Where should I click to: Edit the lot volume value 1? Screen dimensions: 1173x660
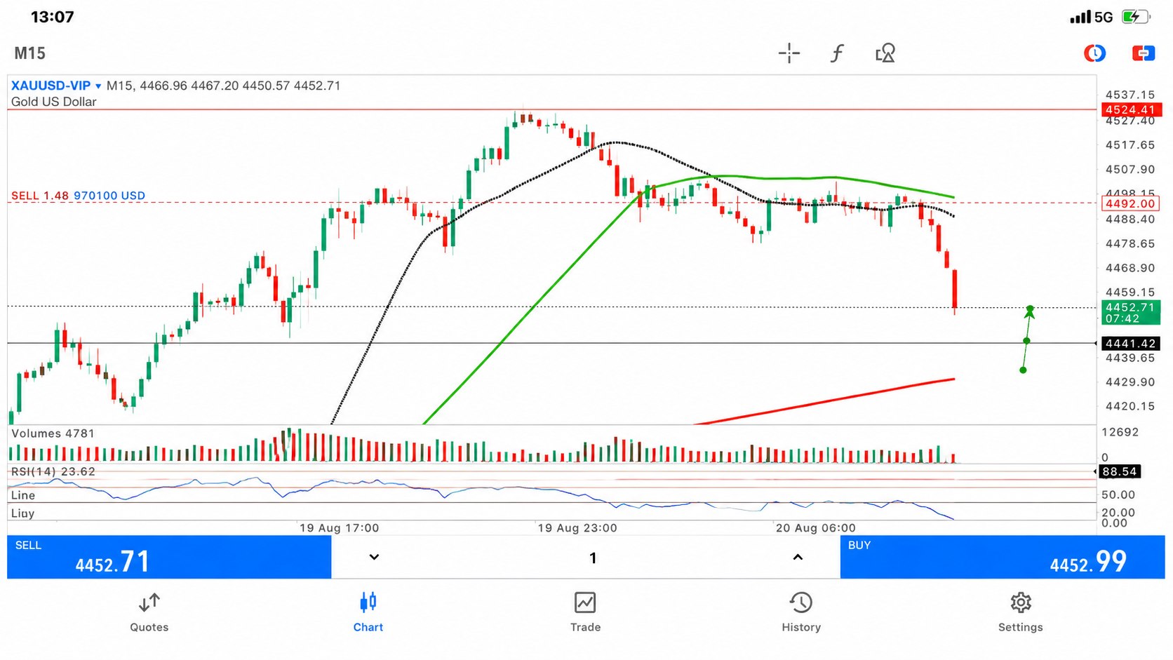(x=593, y=558)
